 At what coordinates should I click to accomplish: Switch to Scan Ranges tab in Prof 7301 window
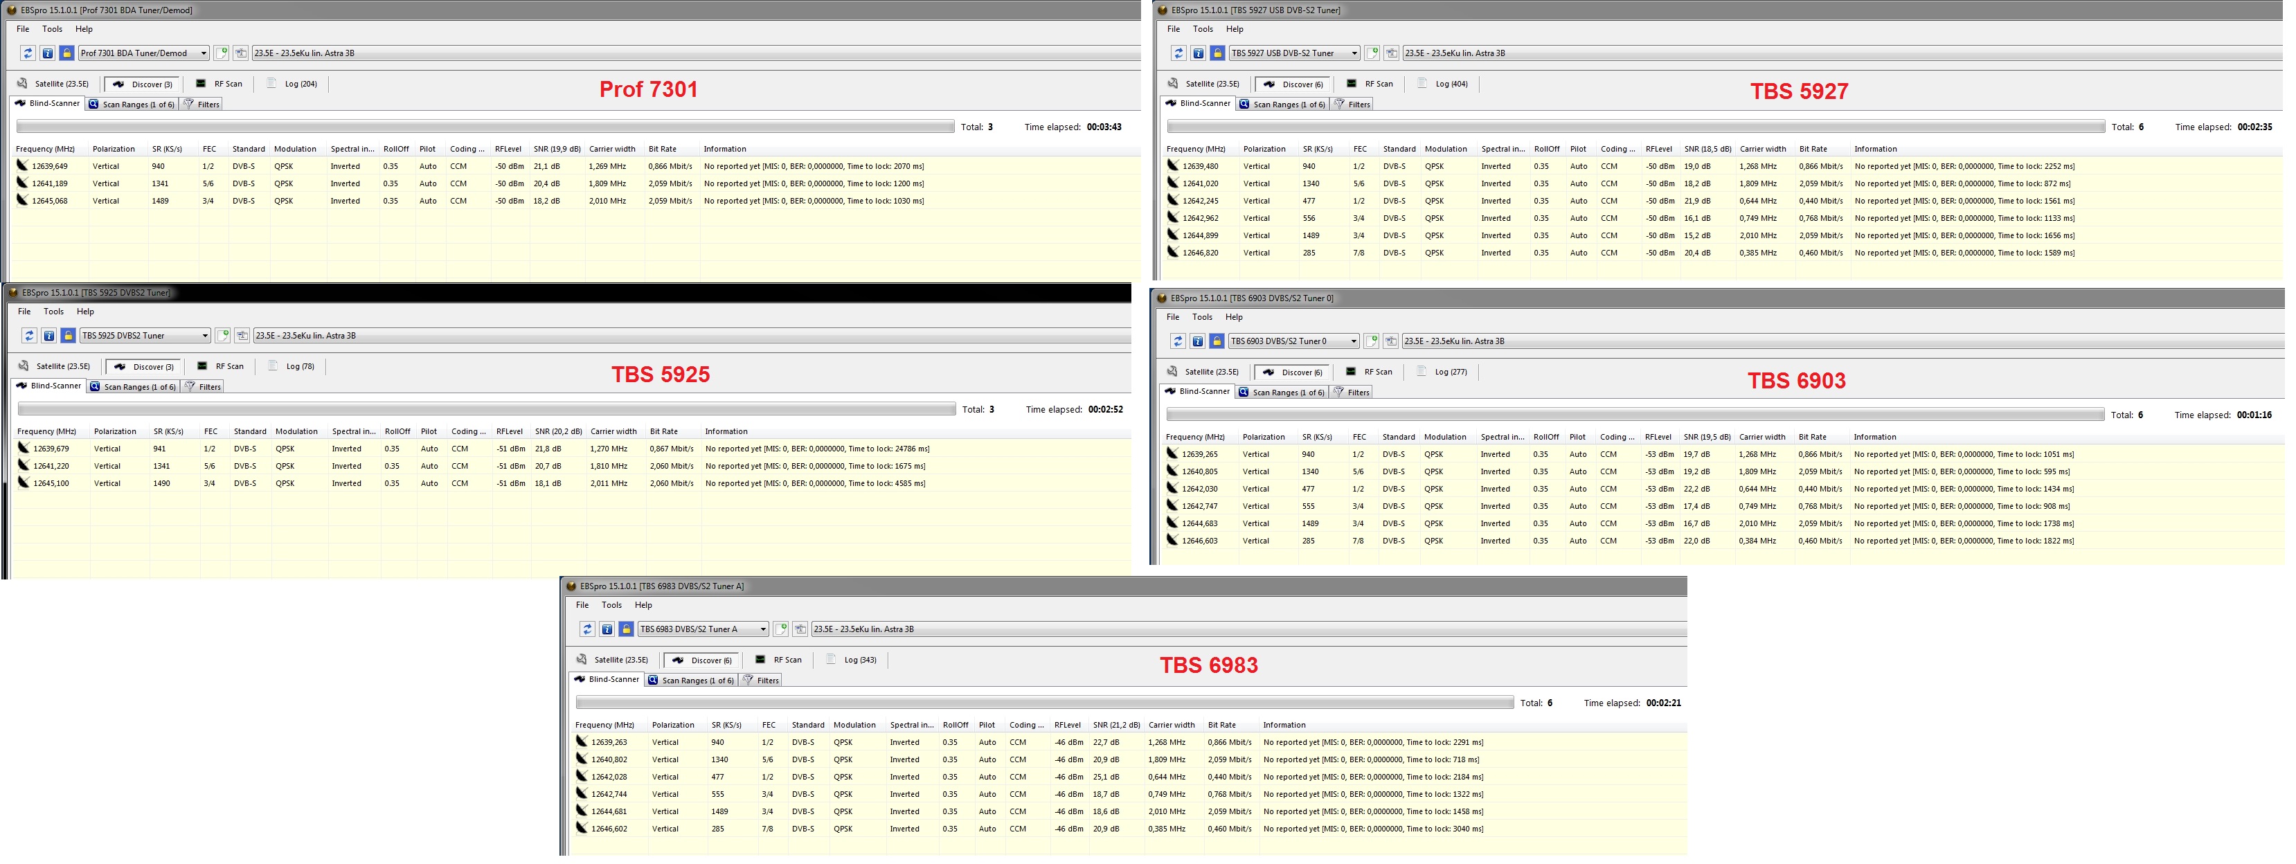click(x=132, y=105)
